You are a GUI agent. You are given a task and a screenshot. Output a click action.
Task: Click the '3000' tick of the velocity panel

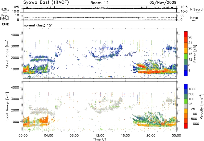pyautogui.click(x=15, y=99)
